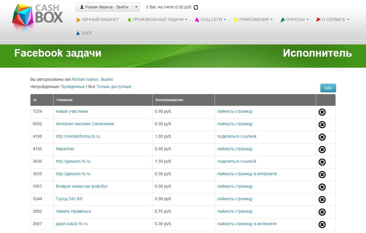Open the Город 342 Фб task

tap(69, 199)
